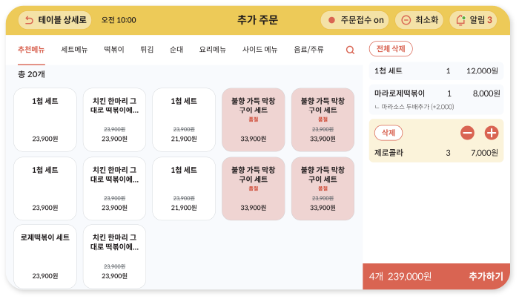Toggle 주문접수 on switch
519x299 pixels.
(357, 20)
